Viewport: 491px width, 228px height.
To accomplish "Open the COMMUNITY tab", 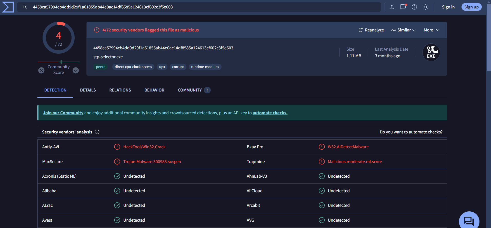I will (x=194, y=90).
